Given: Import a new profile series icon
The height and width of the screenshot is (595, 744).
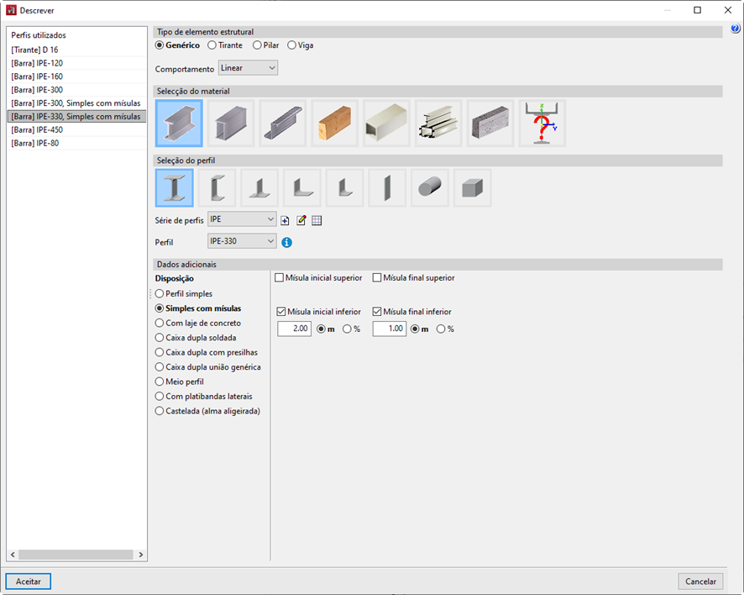Looking at the screenshot, I should (x=285, y=220).
